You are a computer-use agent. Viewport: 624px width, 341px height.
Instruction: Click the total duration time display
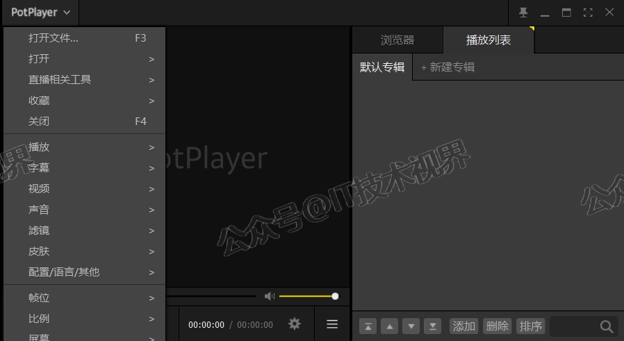tap(255, 325)
